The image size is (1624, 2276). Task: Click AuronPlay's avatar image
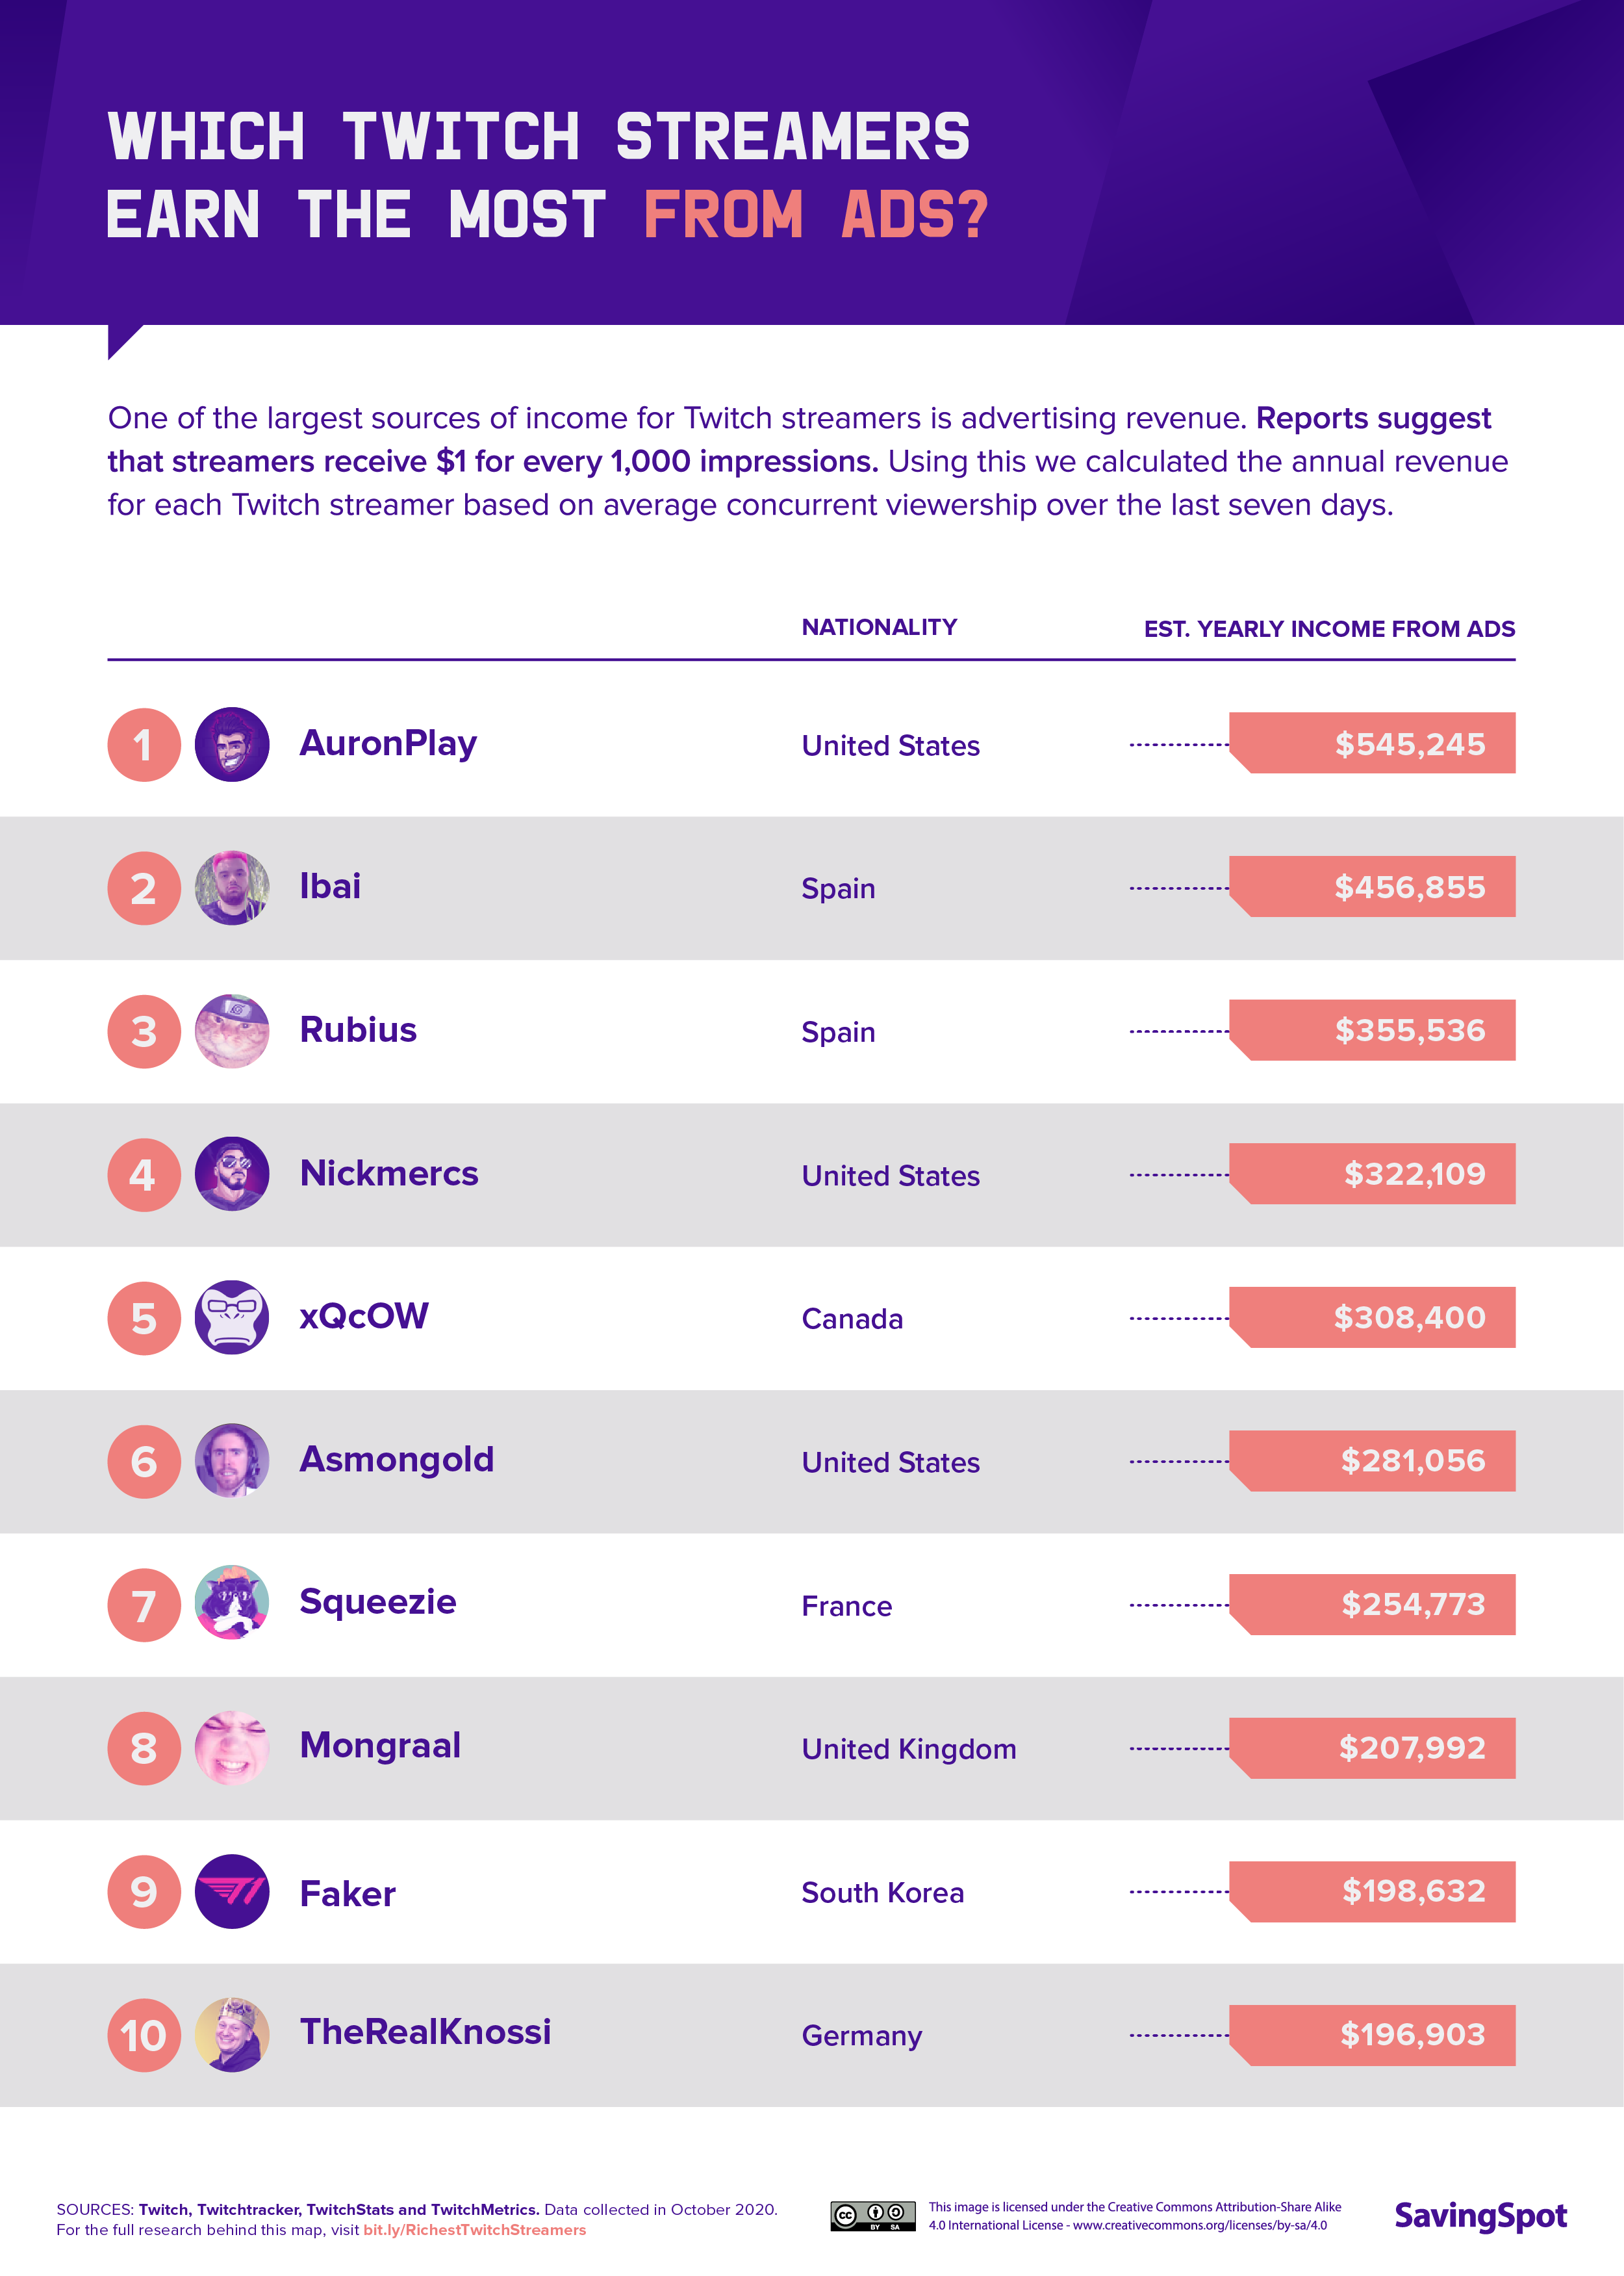[x=232, y=744]
